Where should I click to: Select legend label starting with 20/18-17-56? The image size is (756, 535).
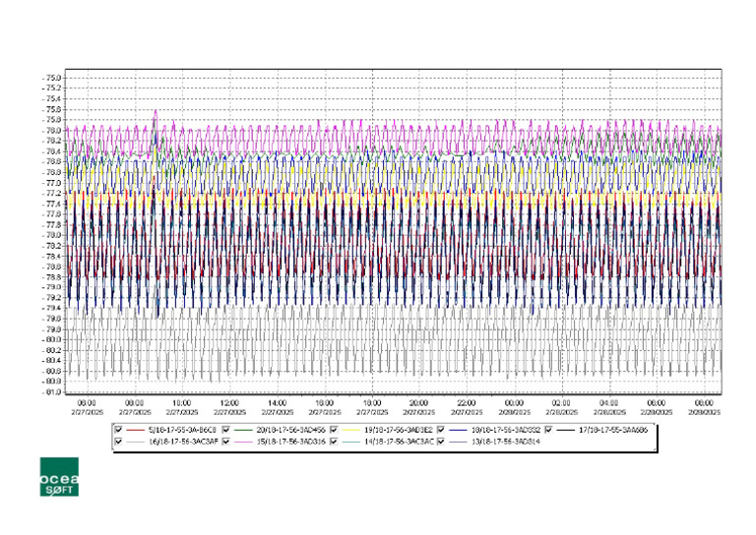tap(290, 430)
